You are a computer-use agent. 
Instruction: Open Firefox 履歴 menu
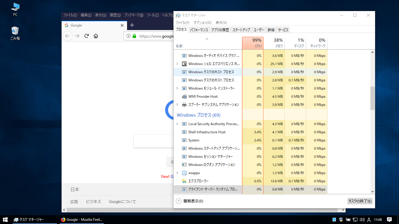pyautogui.click(x=115, y=15)
